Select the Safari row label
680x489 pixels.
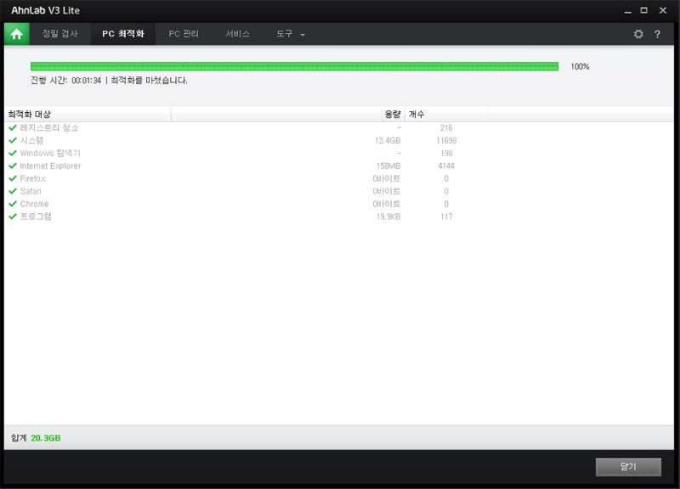31,191
